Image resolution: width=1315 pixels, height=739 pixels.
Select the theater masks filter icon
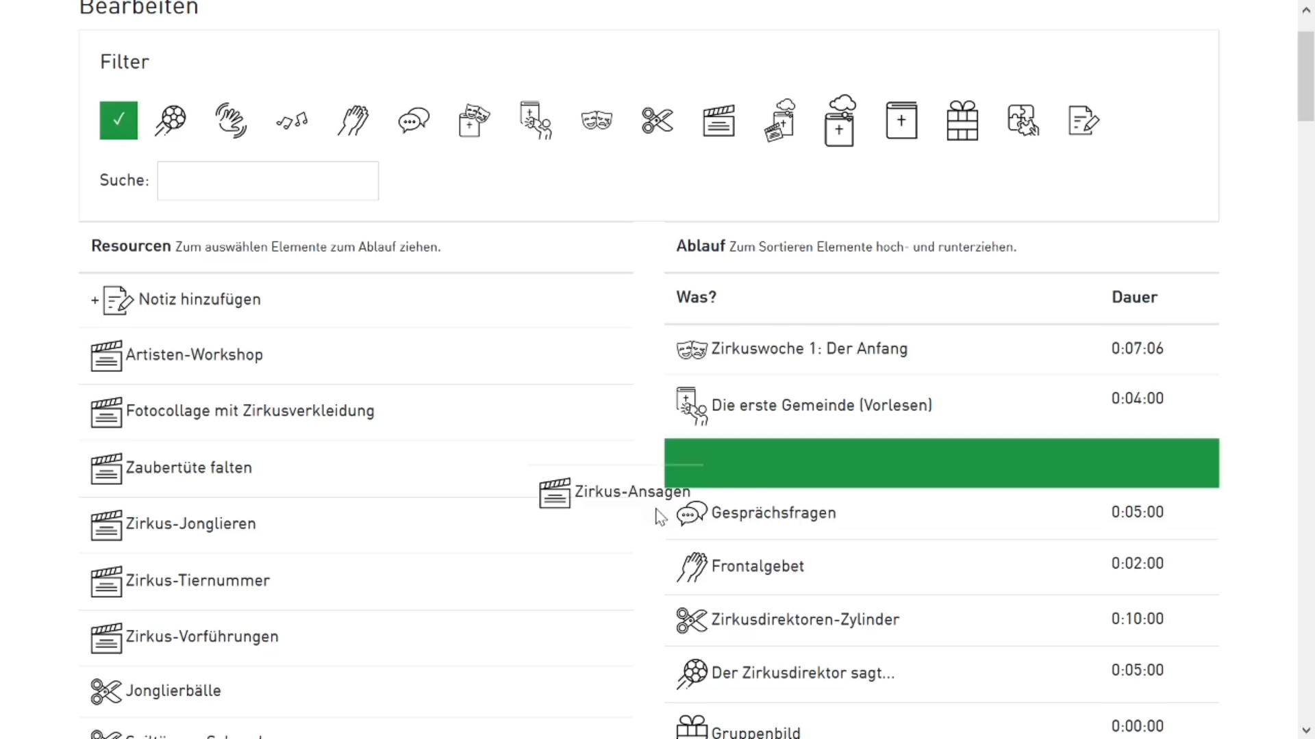pyautogui.click(x=597, y=120)
